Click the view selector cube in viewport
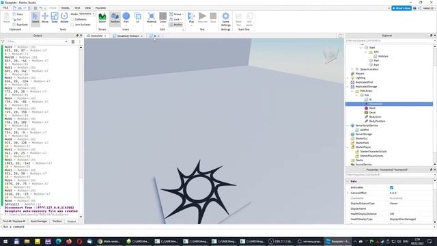The image size is (437, 246). click(330, 55)
